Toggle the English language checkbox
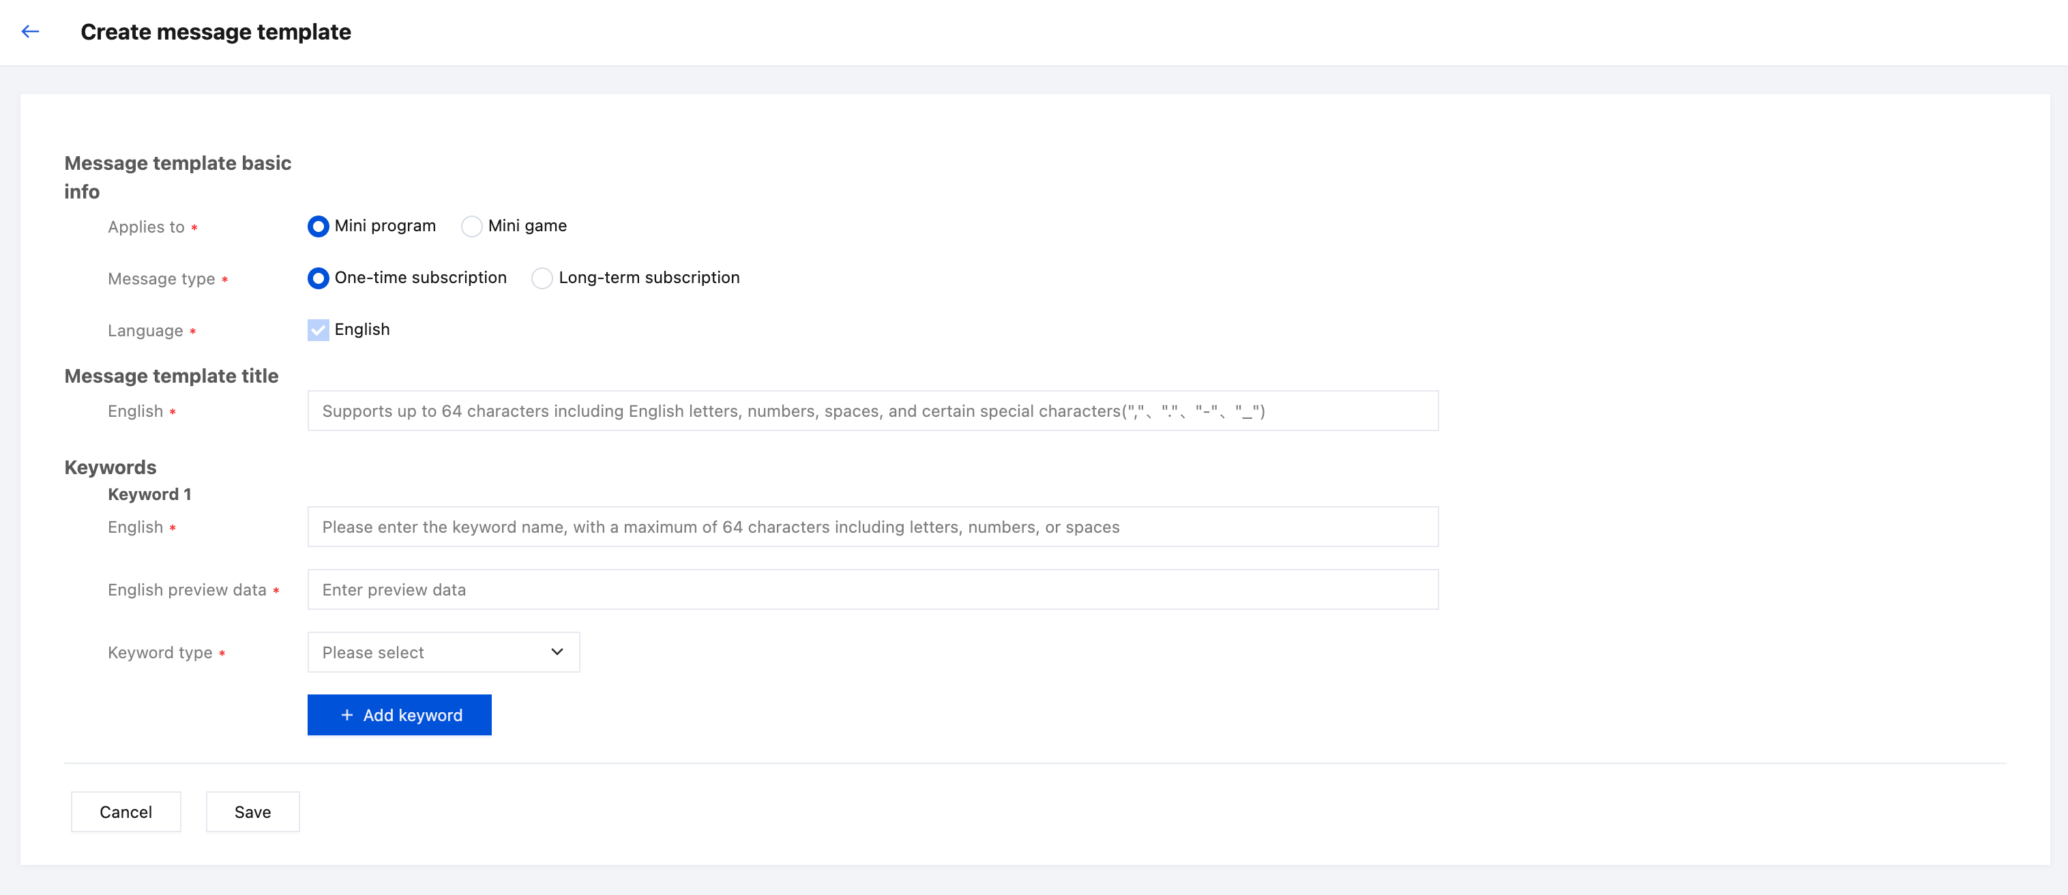The image size is (2068, 895). coord(319,330)
